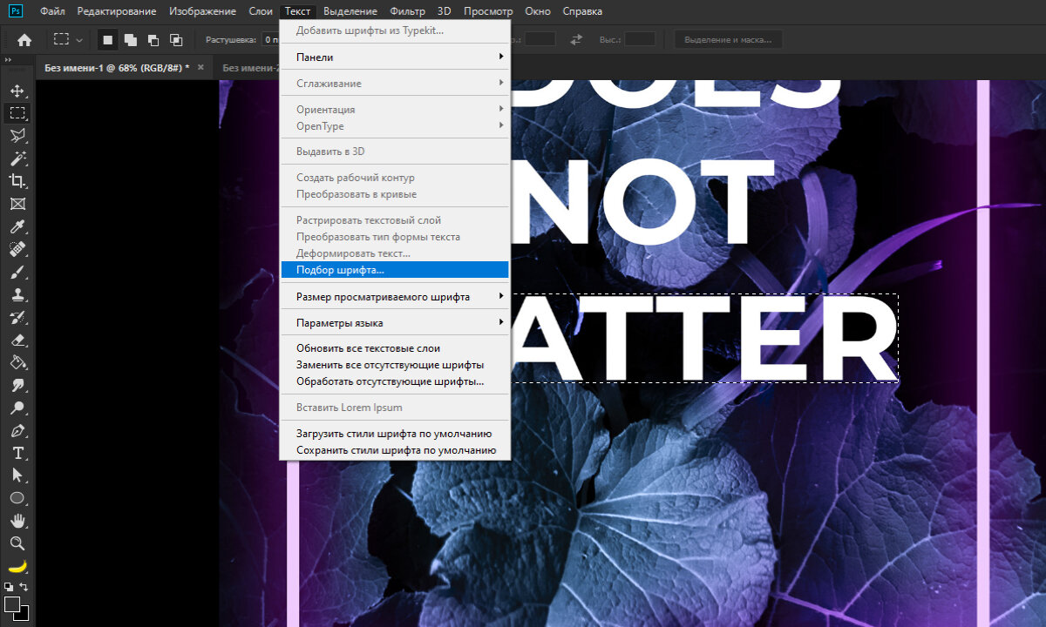Select the Magic Wand tool
This screenshot has height=627, width=1046.
coord(17,158)
